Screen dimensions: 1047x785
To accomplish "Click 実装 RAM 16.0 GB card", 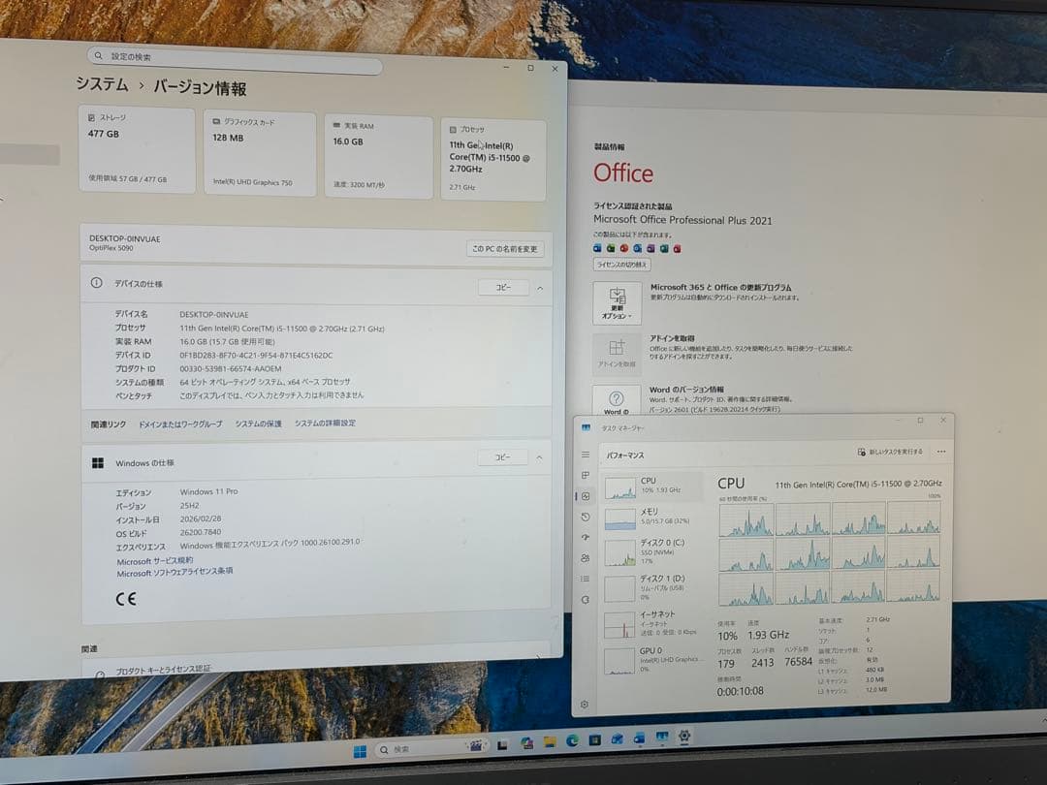I will tap(379, 157).
